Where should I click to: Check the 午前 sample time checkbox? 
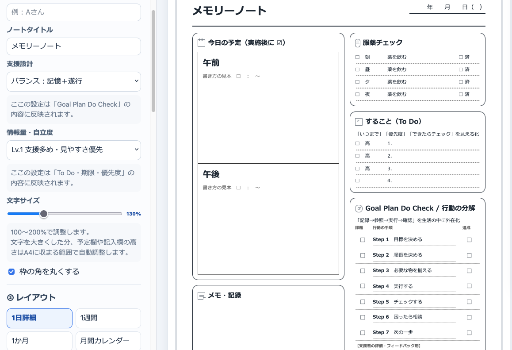point(239,76)
